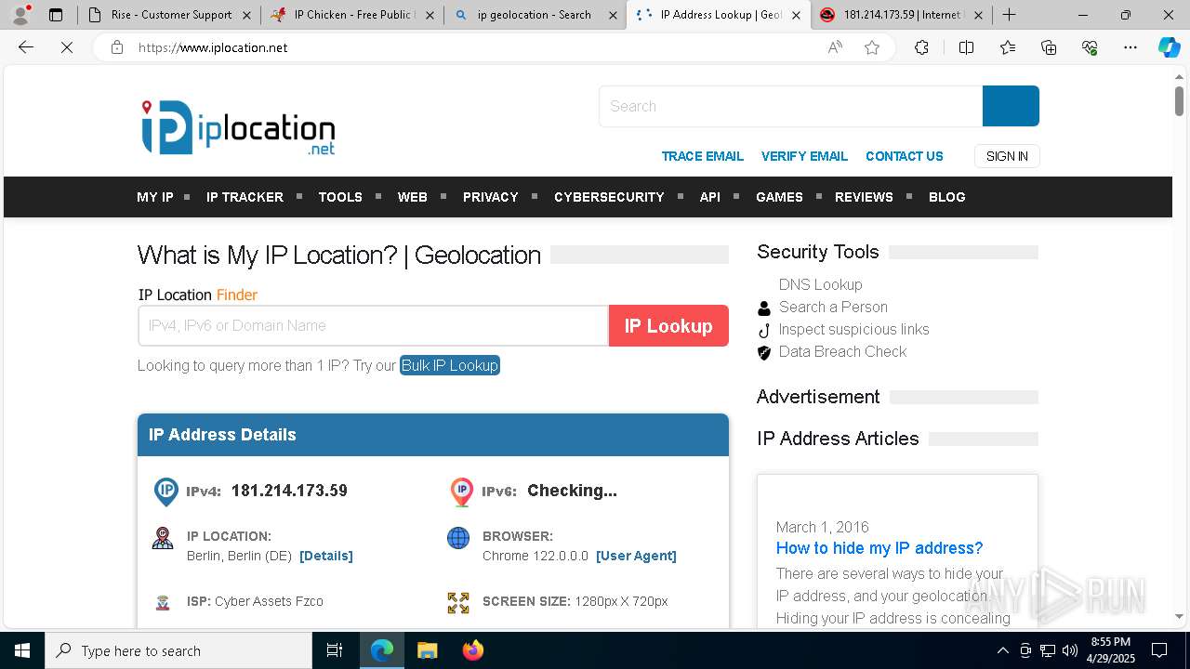Open the MY IP menu item
This screenshot has width=1190, height=669.
[x=155, y=197]
